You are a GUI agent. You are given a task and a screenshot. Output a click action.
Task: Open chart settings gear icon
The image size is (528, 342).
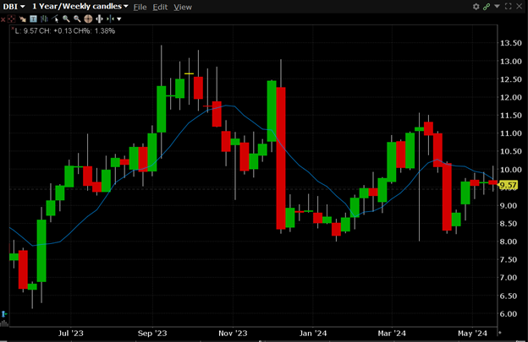[x=476, y=7]
